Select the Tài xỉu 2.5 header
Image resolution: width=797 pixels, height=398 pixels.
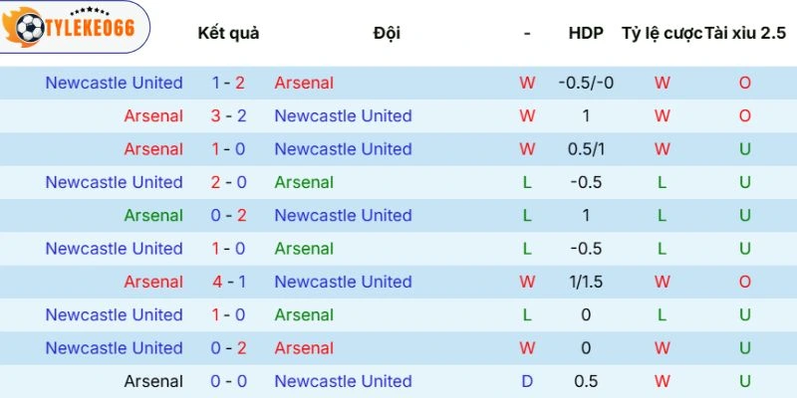745,33
